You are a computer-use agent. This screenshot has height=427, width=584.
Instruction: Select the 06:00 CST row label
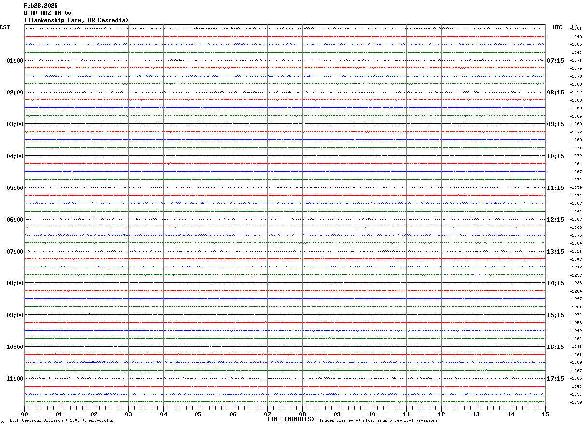[x=15, y=219]
